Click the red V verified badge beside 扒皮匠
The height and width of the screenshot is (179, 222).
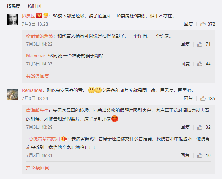(x=39, y=16)
